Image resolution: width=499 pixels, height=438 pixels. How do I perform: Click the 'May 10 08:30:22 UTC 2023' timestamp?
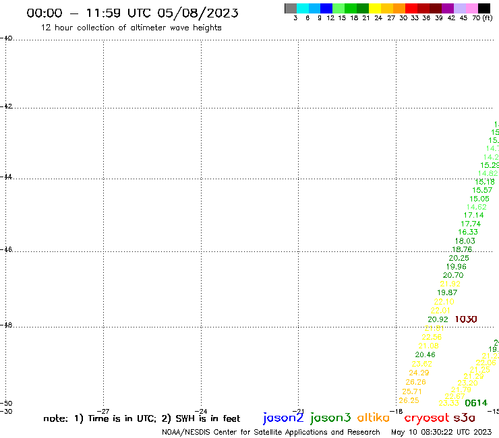pyautogui.click(x=442, y=433)
